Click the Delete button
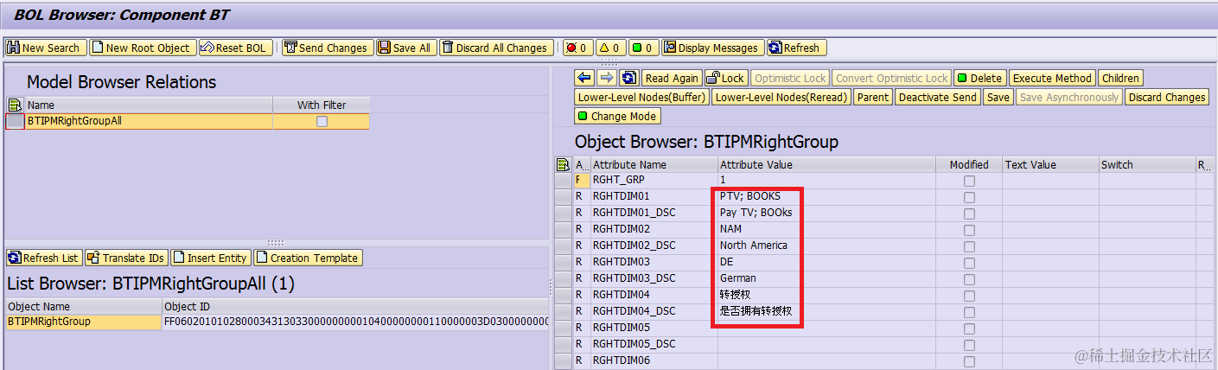 tap(980, 78)
